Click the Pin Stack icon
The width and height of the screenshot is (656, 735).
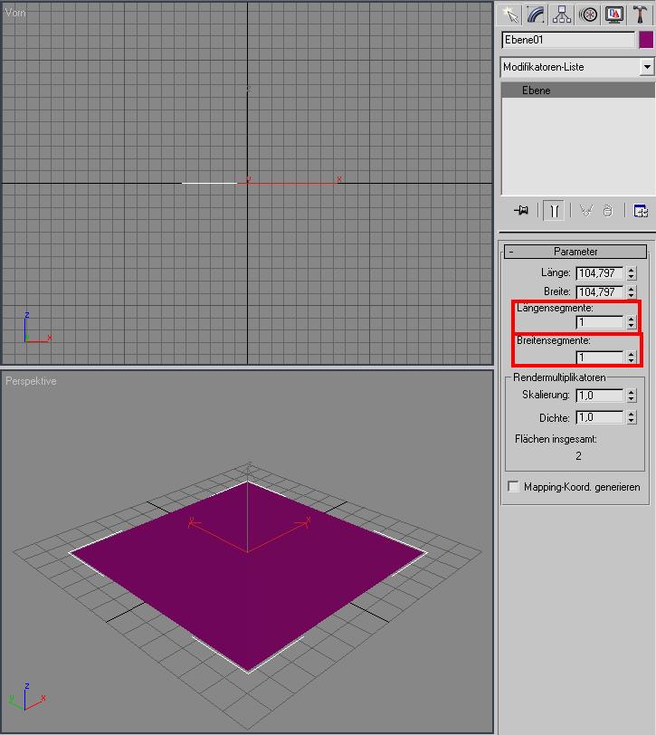pyautogui.click(x=521, y=211)
